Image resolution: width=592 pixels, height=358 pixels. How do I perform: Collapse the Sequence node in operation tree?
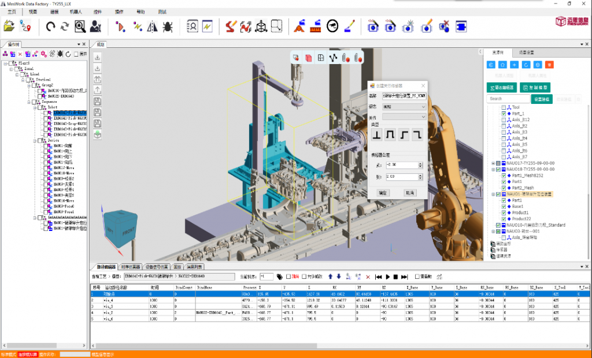[x=29, y=102]
